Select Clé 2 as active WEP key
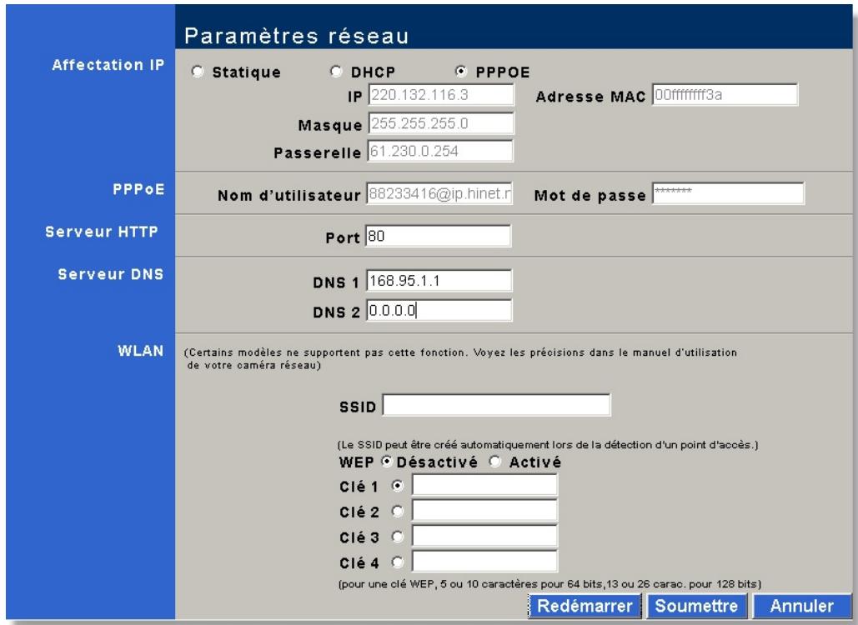The width and height of the screenshot is (858, 625). pyautogui.click(x=397, y=511)
